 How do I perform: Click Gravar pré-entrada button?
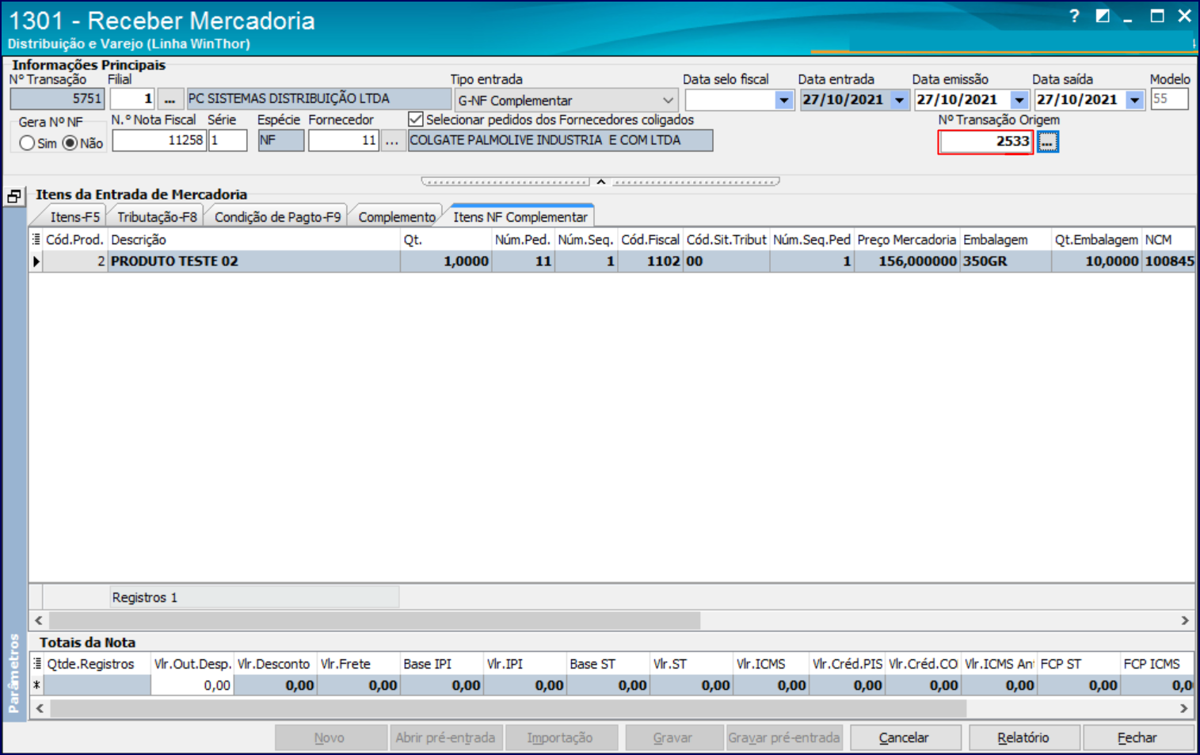tap(784, 738)
